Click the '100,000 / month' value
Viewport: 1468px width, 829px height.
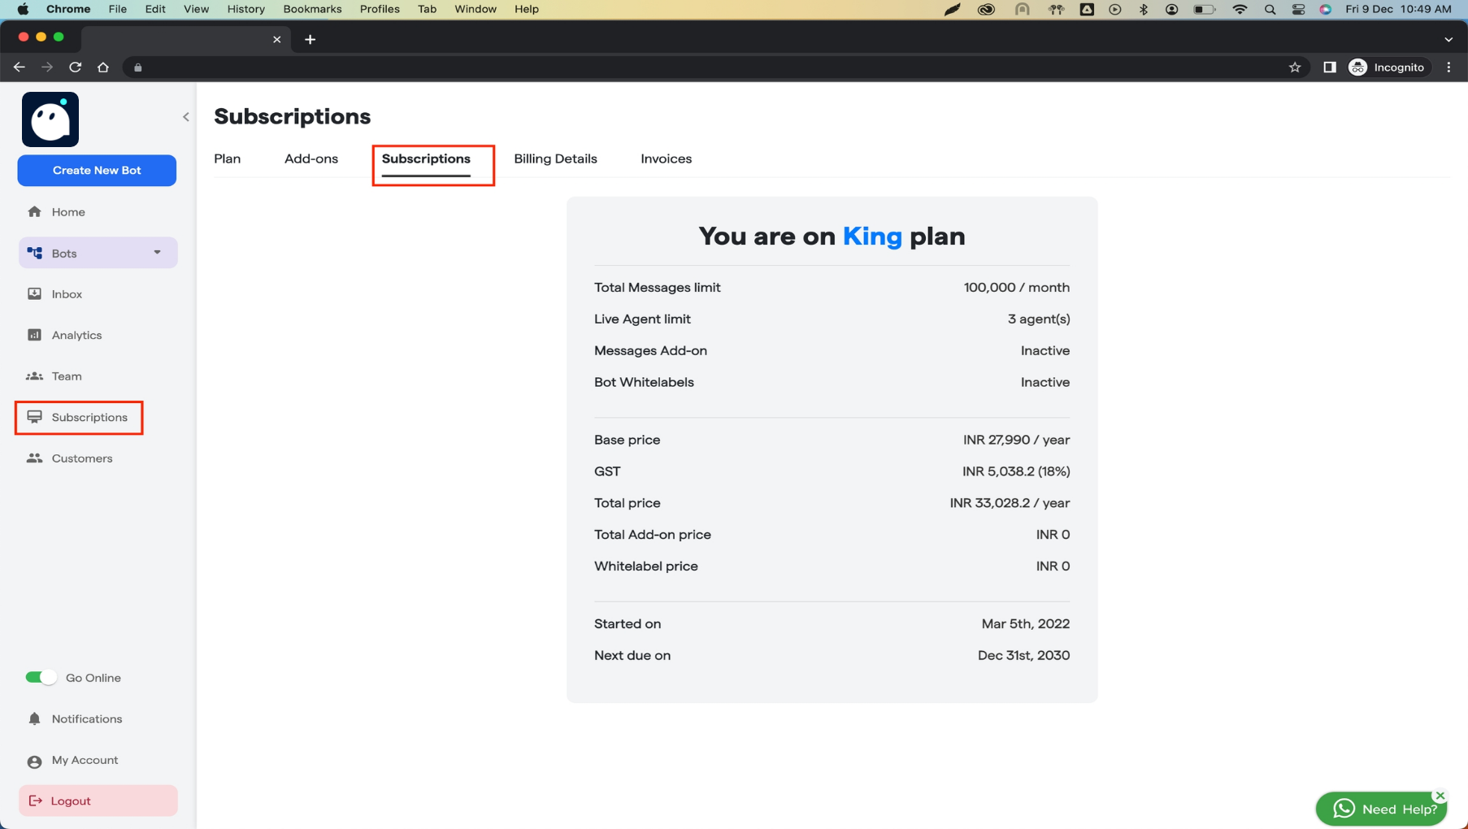point(1017,288)
